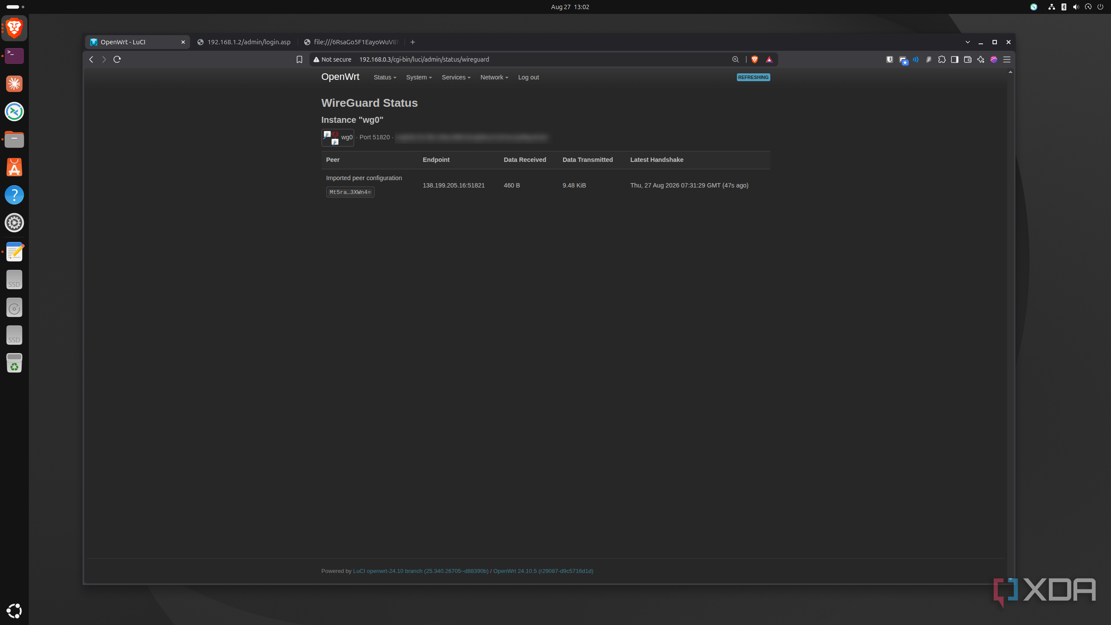The image size is (1111, 625).
Task: Select the OpenWrt - LuCI tab
Action: pos(137,42)
